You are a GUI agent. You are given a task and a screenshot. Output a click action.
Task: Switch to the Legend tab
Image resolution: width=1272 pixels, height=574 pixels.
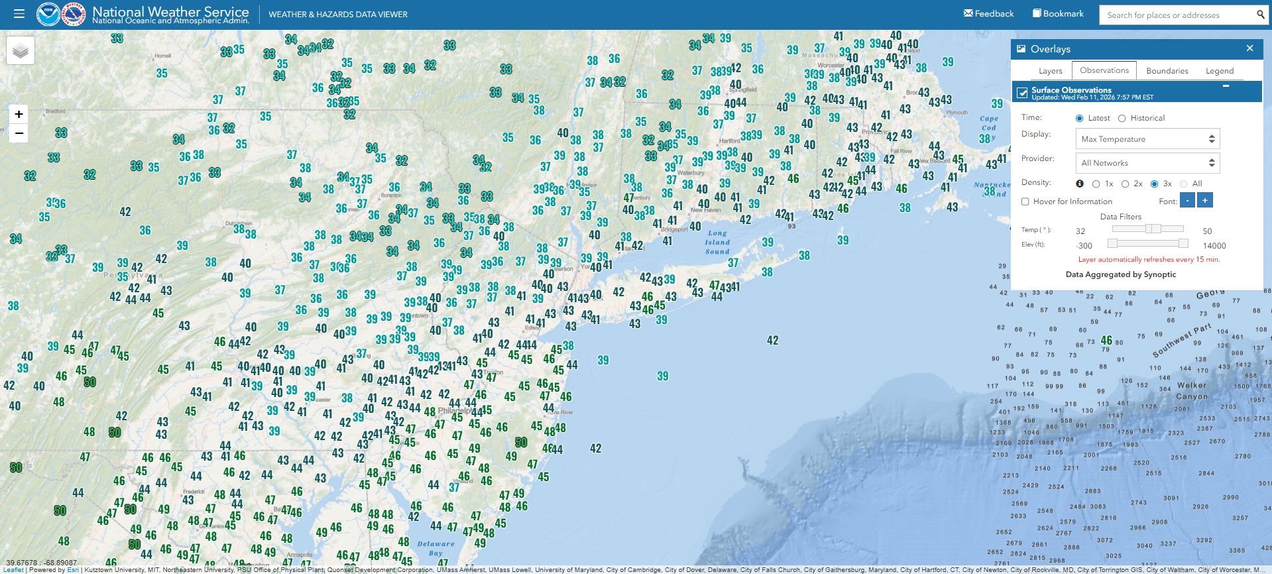point(1220,71)
